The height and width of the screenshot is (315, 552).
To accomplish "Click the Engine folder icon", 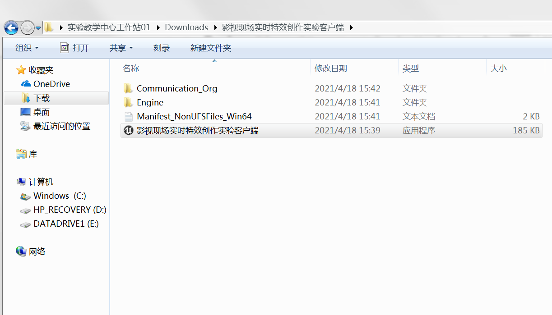I will (x=129, y=102).
